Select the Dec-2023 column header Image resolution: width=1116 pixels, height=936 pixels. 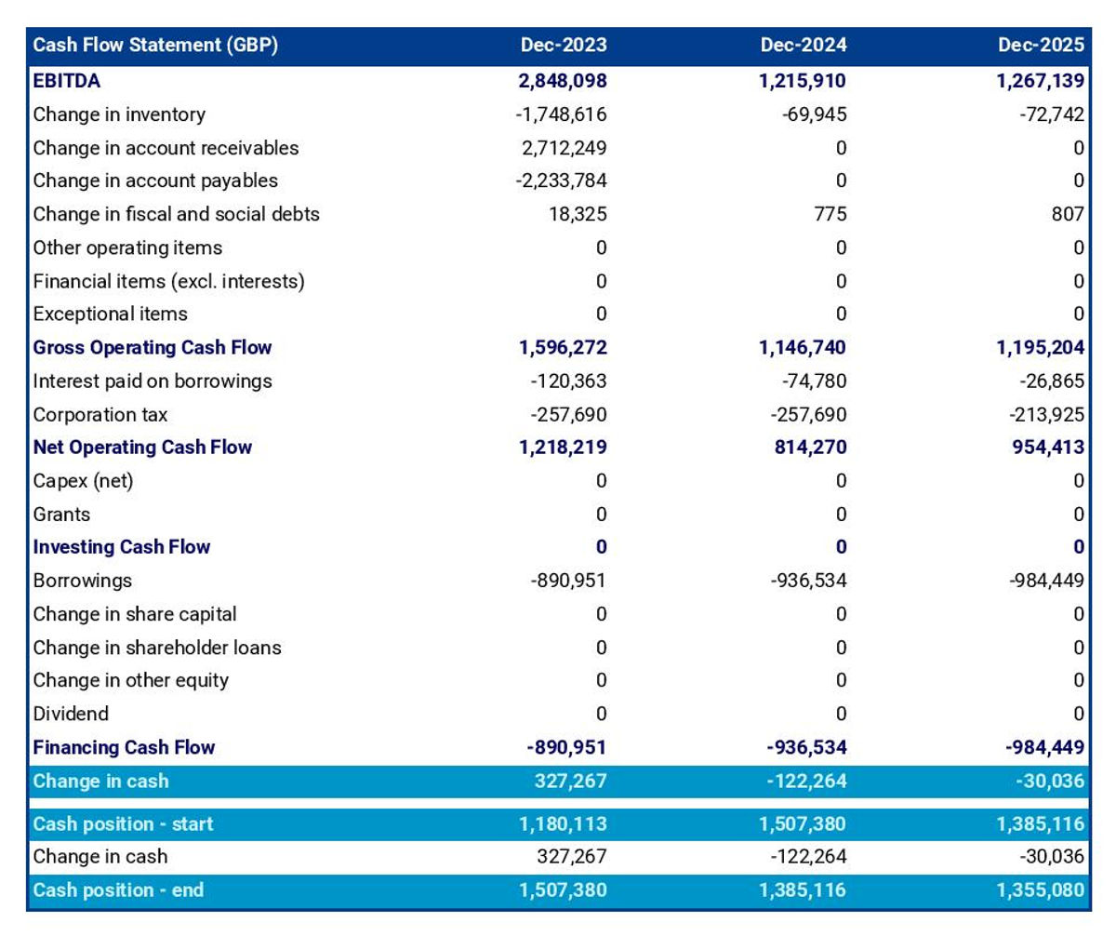click(x=563, y=46)
